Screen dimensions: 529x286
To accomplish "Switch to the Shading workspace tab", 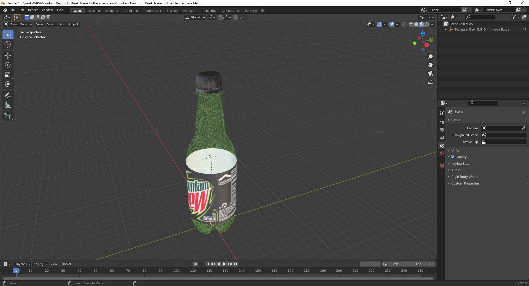I will tap(172, 11).
